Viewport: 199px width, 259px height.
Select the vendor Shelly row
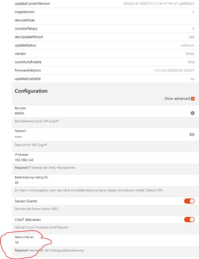pos(104,54)
